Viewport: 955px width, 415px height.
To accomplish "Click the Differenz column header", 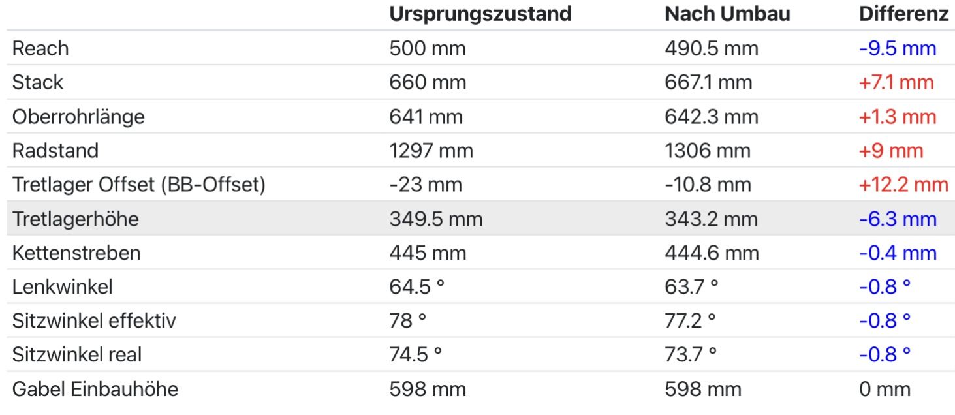I will (903, 14).
